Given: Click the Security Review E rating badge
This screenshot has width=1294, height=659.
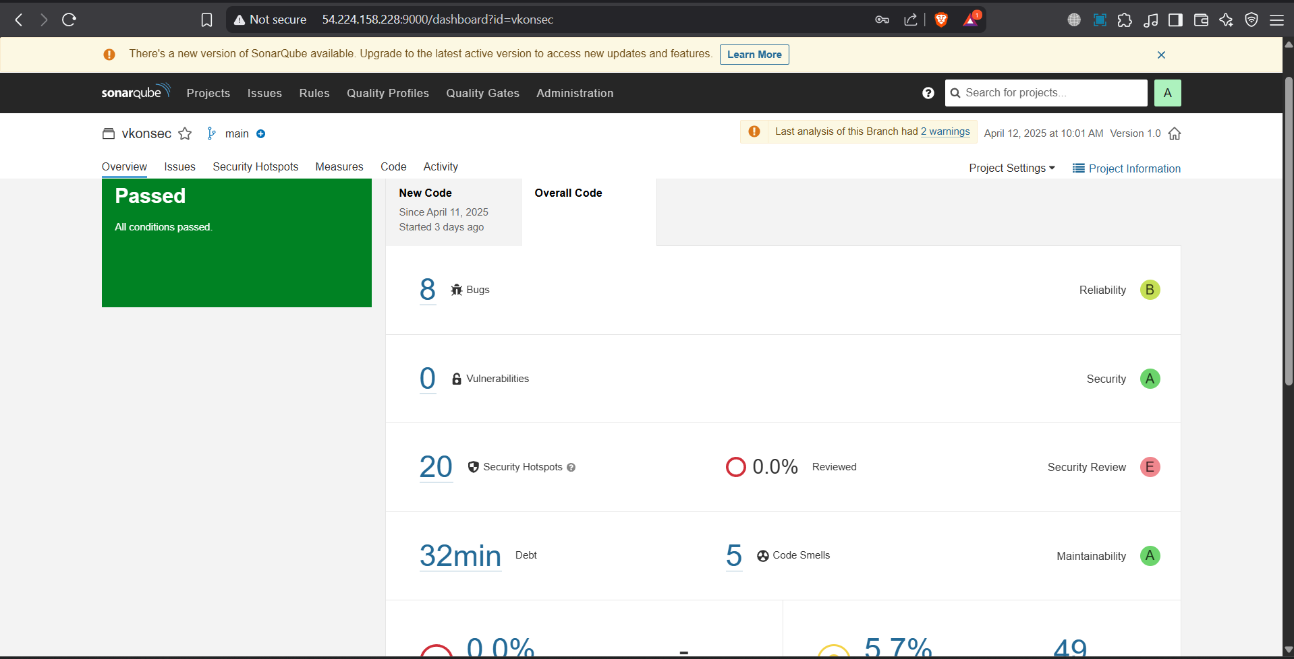Looking at the screenshot, I should tap(1150, 467).
